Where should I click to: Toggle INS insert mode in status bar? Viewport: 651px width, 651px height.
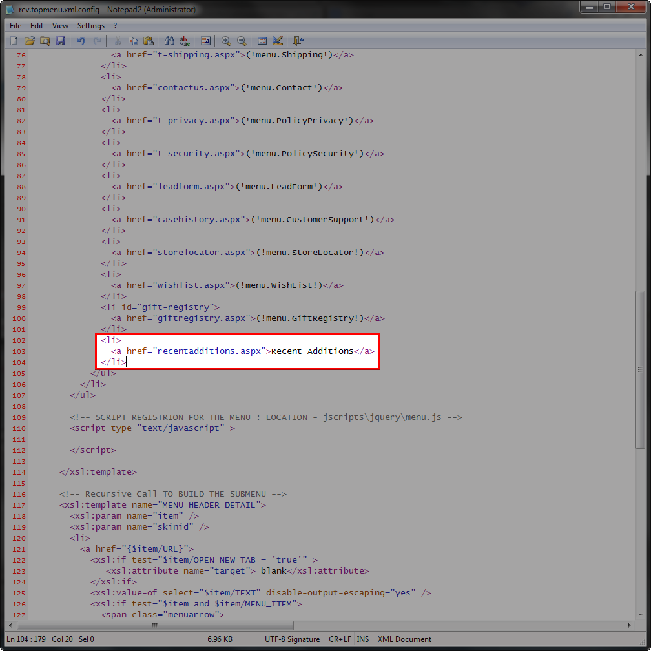363,639
